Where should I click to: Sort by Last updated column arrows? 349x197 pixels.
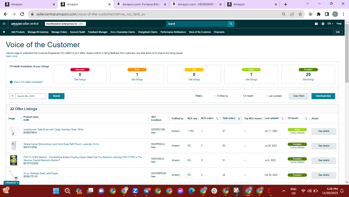click(282, 119)
